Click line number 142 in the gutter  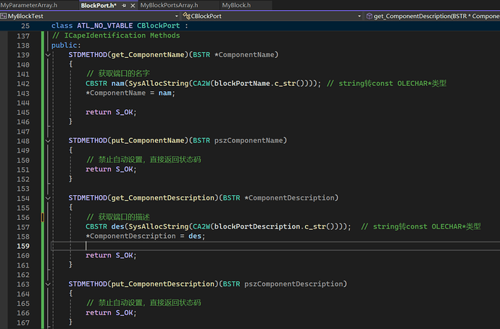(x=23, y=84)
